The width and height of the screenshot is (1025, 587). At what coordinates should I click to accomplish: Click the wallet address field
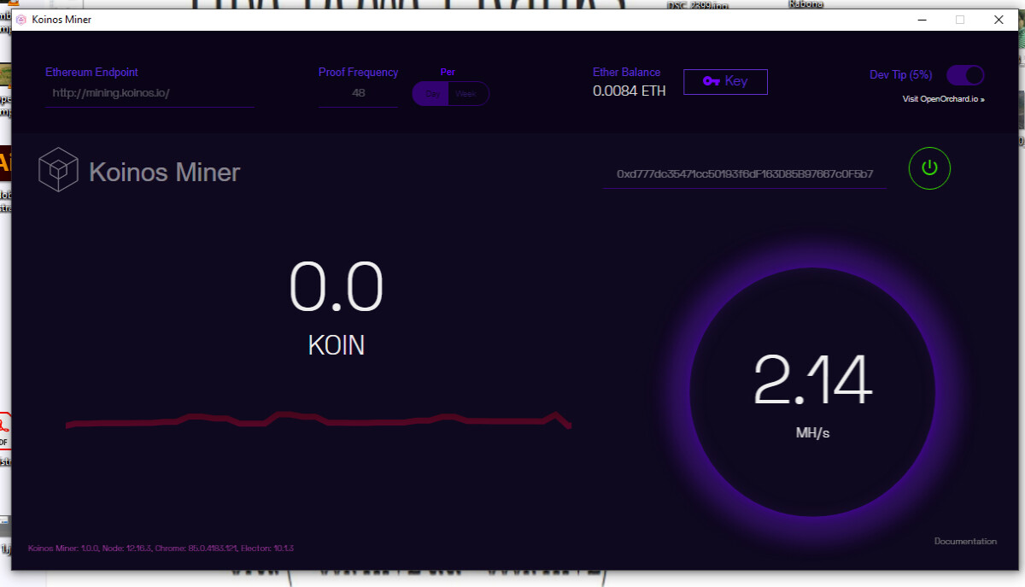coord(745,173)
